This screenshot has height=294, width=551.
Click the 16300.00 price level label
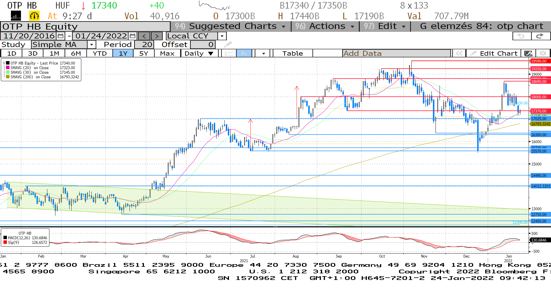[x=540, y=135]
